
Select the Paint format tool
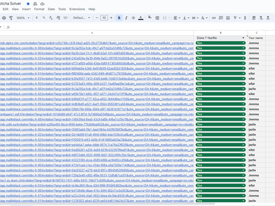(11, 18)
